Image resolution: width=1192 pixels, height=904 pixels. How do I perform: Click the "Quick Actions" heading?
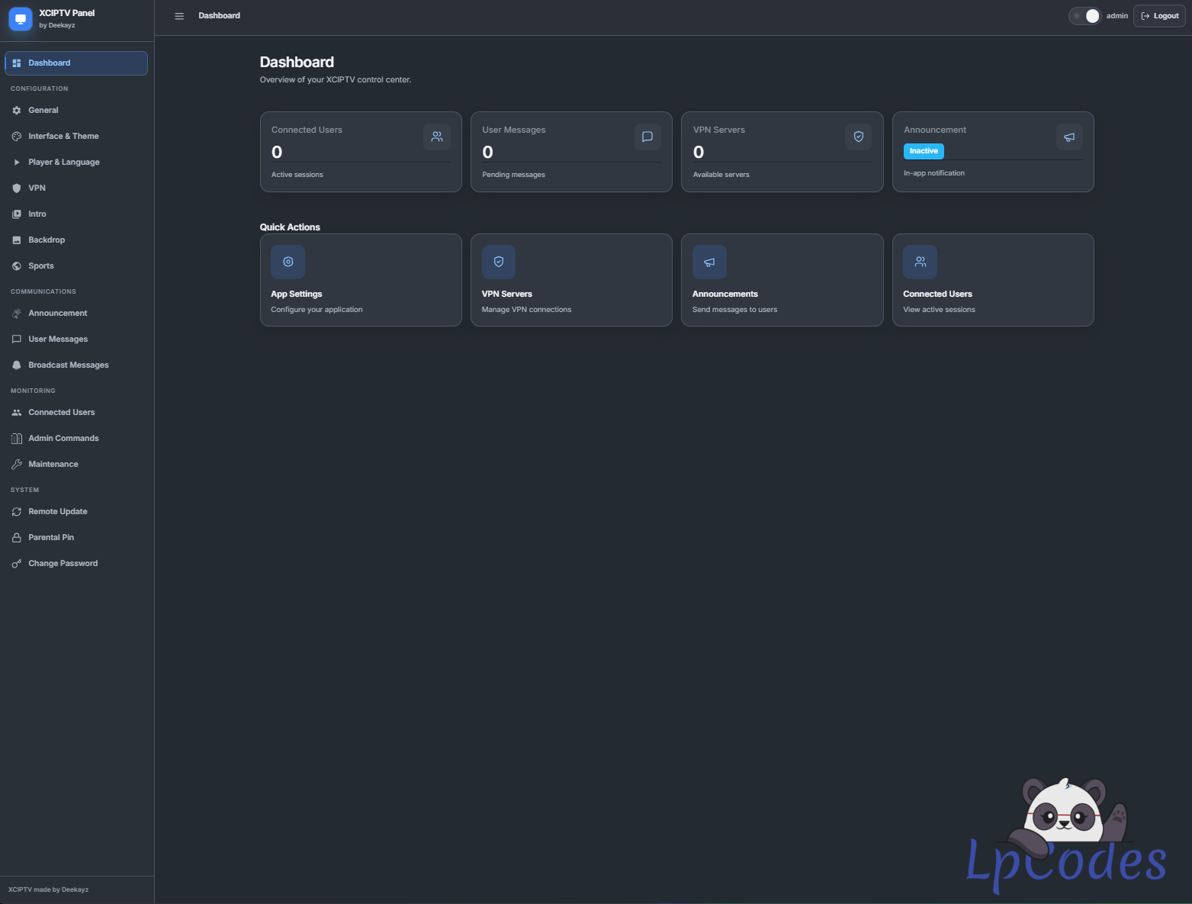290,227
